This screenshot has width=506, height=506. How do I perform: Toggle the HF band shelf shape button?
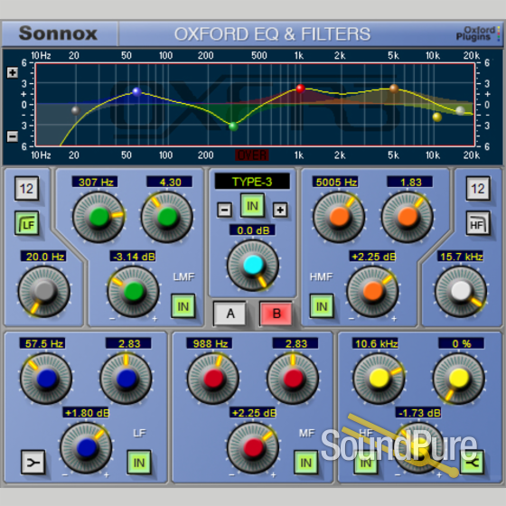click(472, 463)
